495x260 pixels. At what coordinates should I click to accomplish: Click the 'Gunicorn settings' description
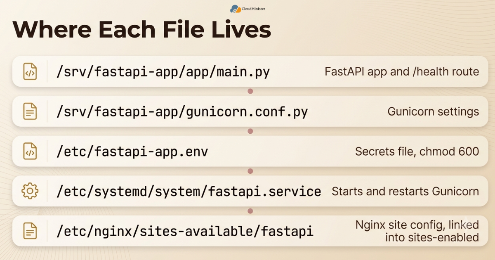(433, 111)
